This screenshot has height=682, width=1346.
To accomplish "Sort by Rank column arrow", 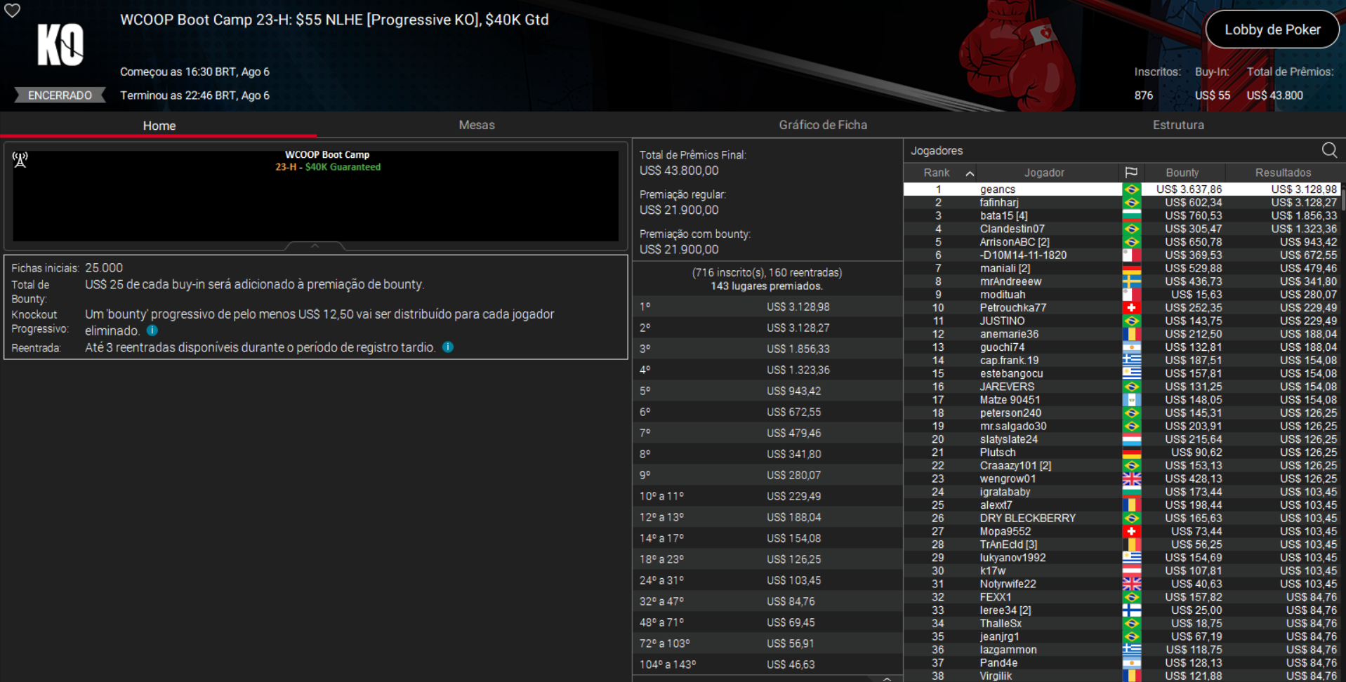I will coord(970,173).
